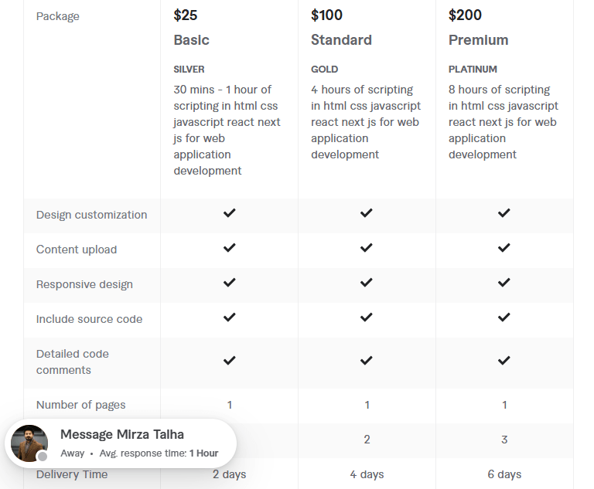This screenshot has width=594, height=489.
Task: Open Mirza Talha's profile avatar
Action: (30, 443)
